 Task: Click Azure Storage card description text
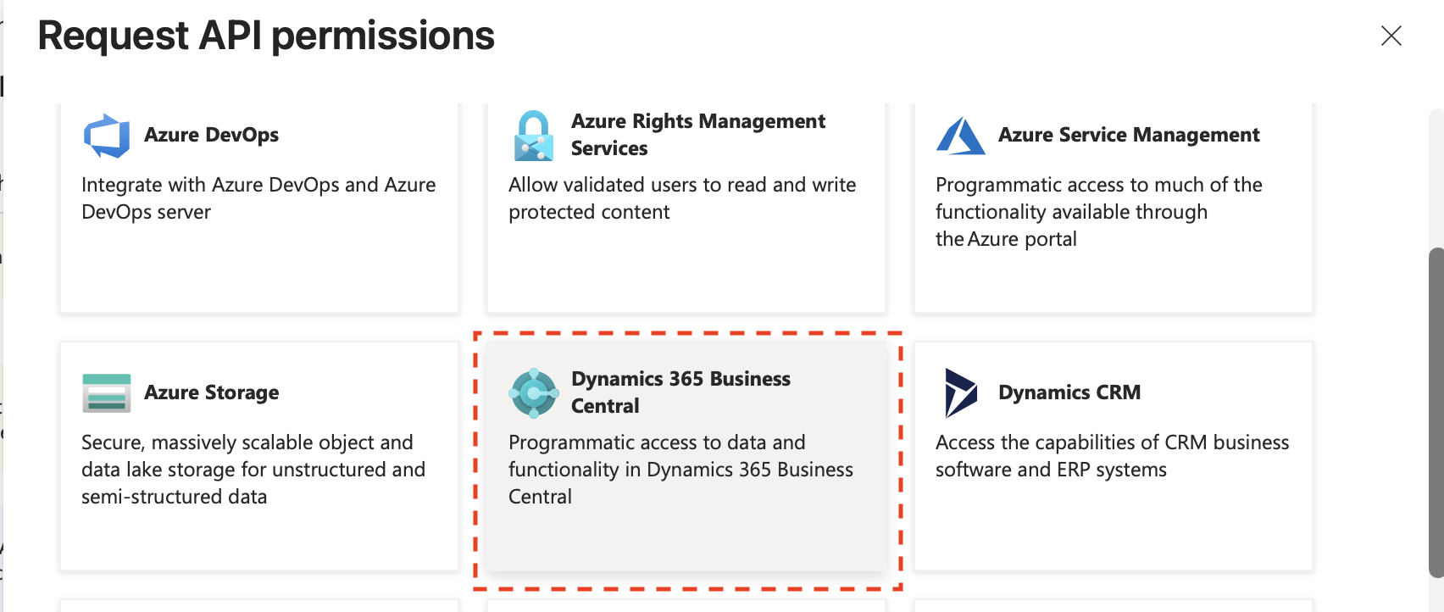(x=253, y=470)
